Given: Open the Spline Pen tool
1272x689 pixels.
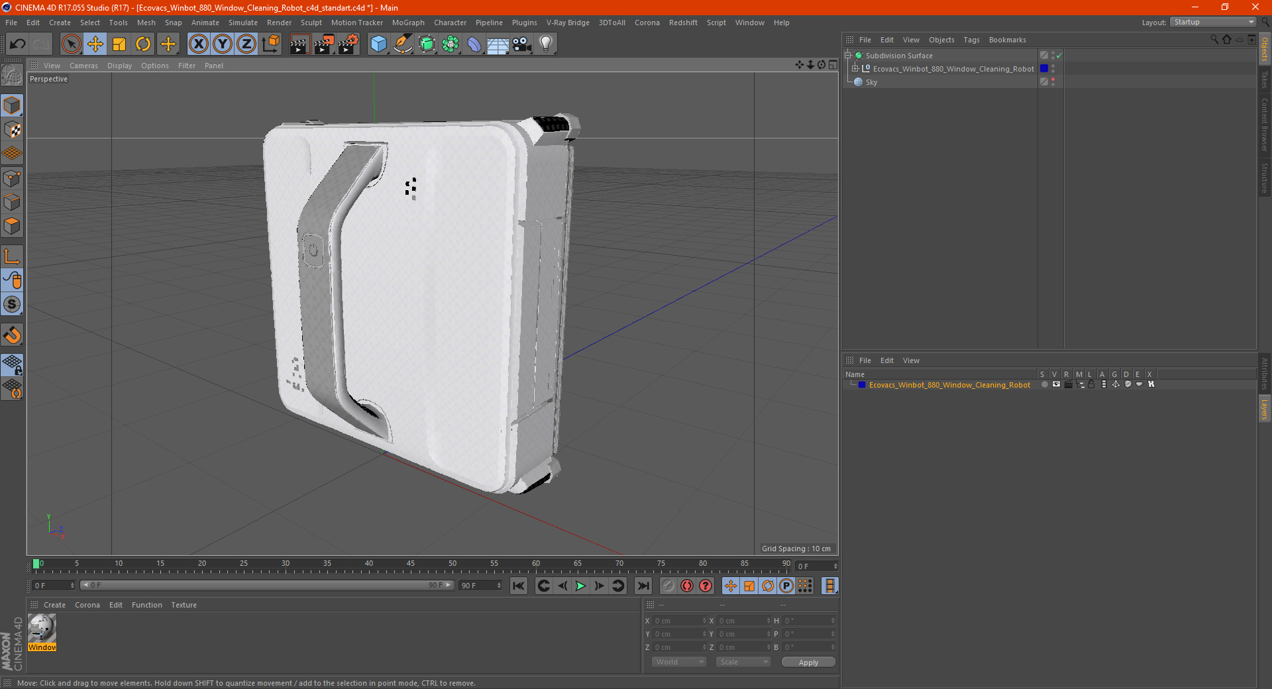Looking at the screenshot, I should tap(403, 44).
